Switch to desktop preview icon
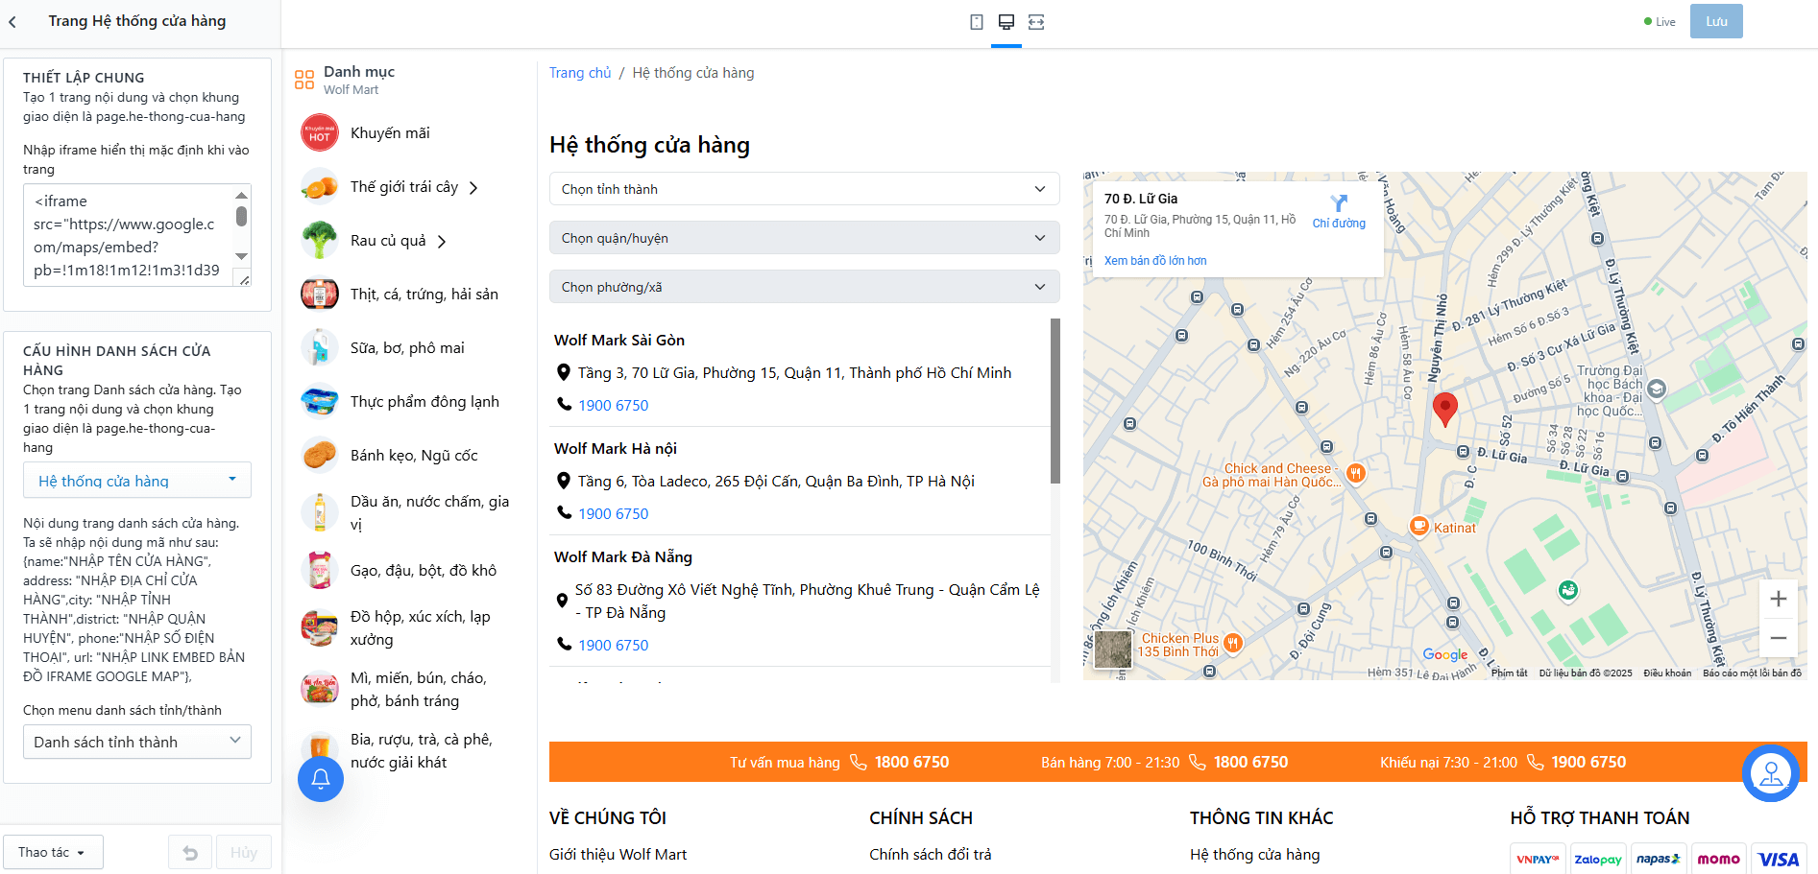This screenshot has height=874, width=1818. click(x=1006, y=22)
